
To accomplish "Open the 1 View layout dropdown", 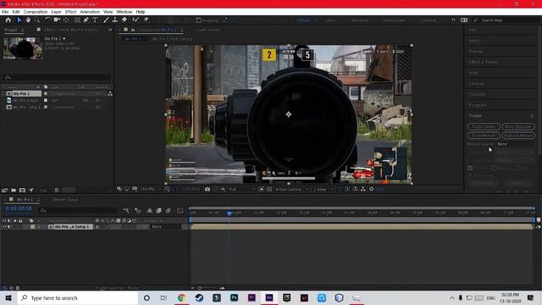I will pos(324,189).
